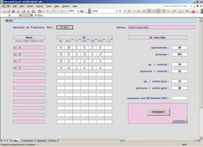Toggle Center alignment
Image resolution: width=203 pixels, height=147 pixels.
pos(149,11)
